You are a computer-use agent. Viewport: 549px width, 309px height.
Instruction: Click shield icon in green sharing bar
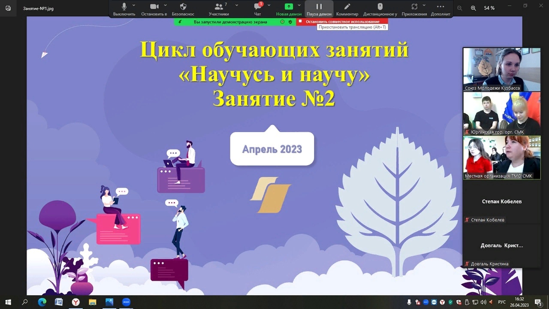(290, 21)
